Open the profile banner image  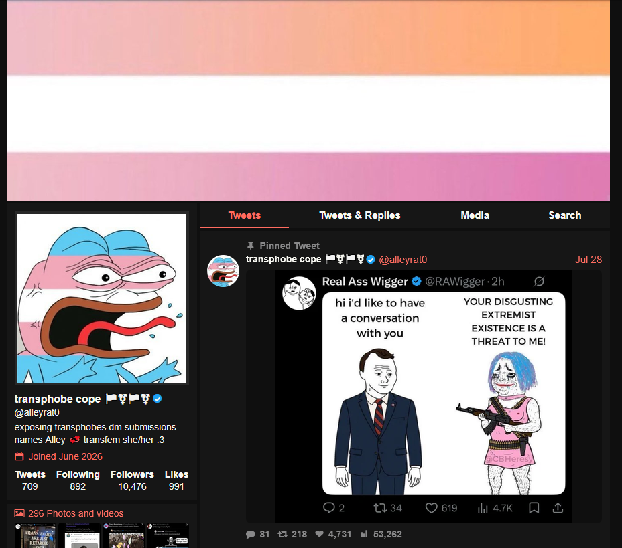coord(308,101)
